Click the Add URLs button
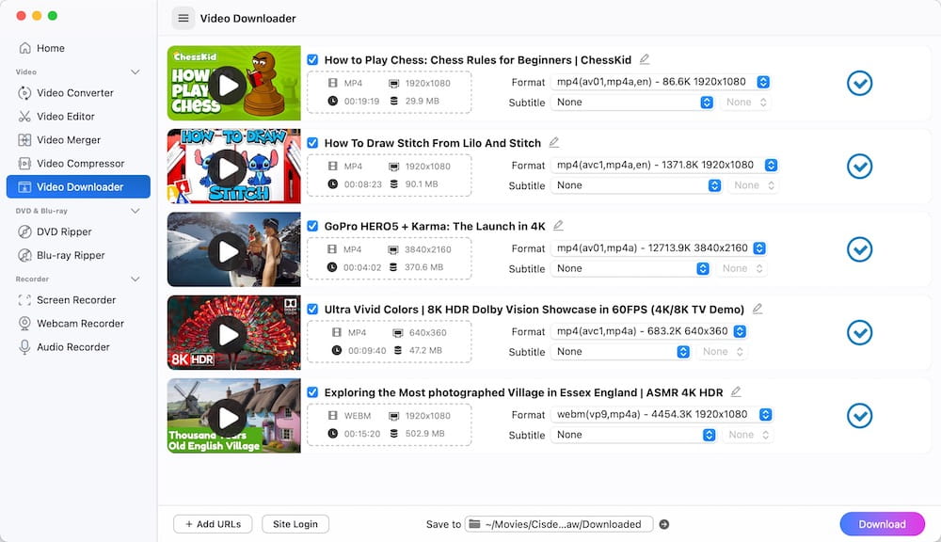 click(x=213, y=524)
